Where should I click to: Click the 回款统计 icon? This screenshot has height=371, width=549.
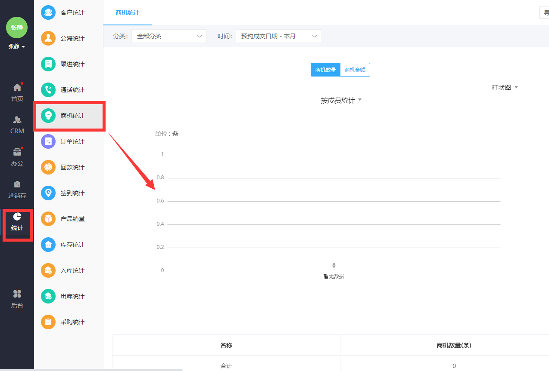click(48, 167)
